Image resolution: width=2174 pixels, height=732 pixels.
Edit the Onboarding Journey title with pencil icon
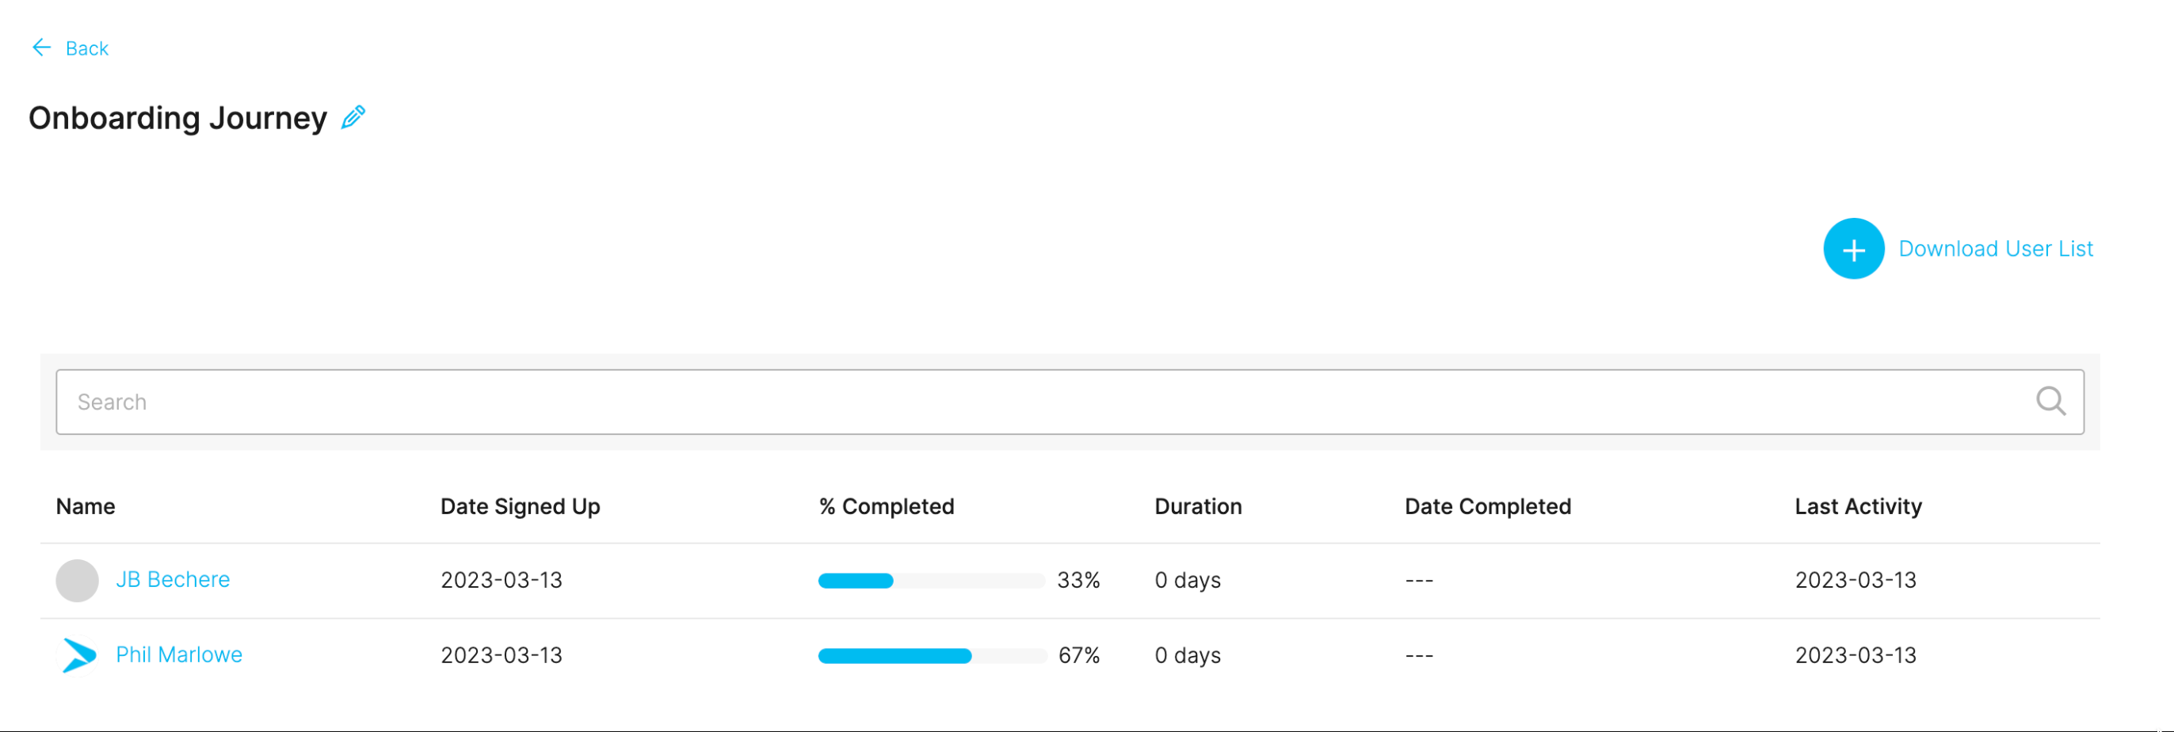coord(353,117)
